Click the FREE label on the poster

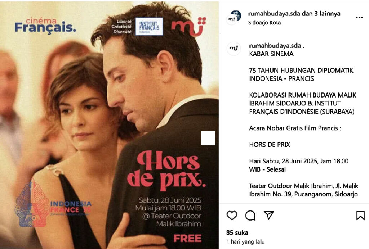pyautogui.click(x=187, y=238)
